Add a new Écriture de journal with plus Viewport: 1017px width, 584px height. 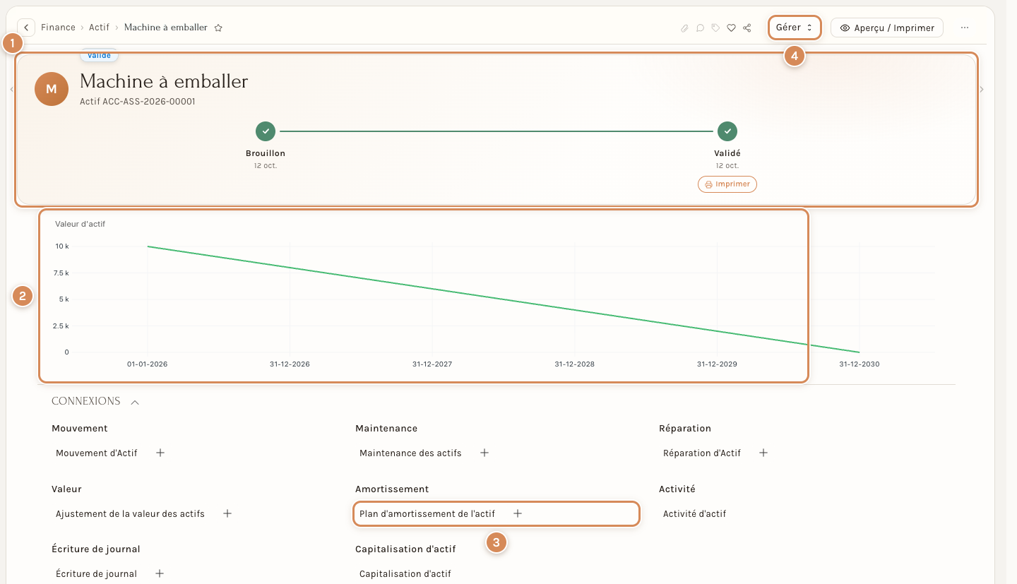160,573
